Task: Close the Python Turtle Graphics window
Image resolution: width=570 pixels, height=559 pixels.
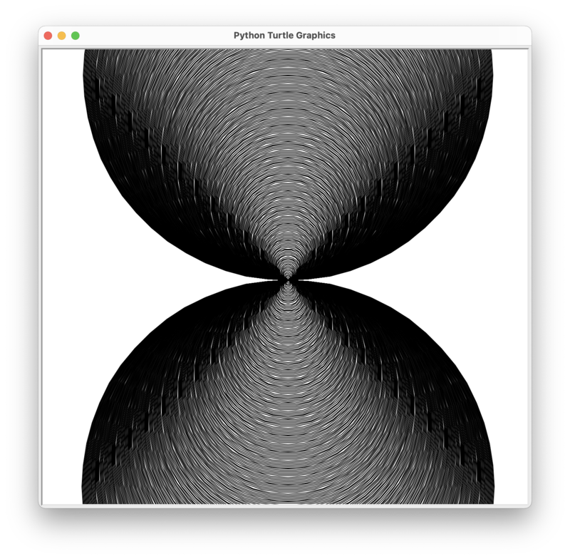Action: (48, 36)
